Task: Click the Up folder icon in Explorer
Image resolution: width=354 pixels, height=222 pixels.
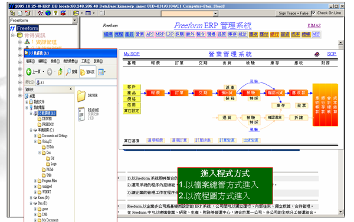Action: (60, 72)
